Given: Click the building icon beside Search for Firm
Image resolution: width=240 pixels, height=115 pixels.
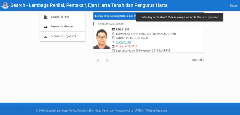Looking at the screenshot, I should click(45, 17).
